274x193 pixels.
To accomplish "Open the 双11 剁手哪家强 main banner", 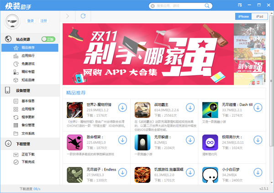I will tap(148, 54).
